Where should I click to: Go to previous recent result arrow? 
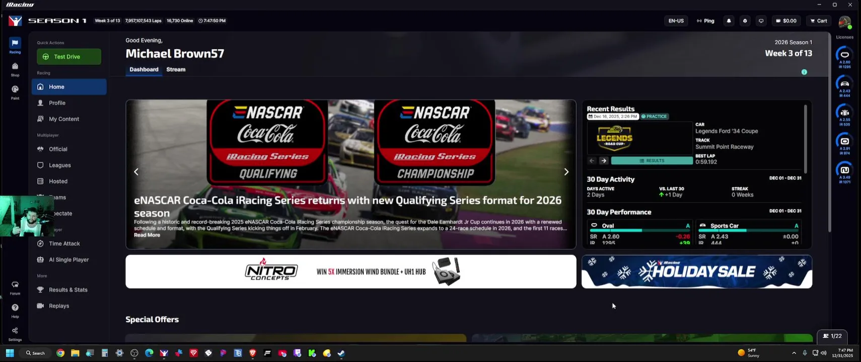click(x=592, y=161)
